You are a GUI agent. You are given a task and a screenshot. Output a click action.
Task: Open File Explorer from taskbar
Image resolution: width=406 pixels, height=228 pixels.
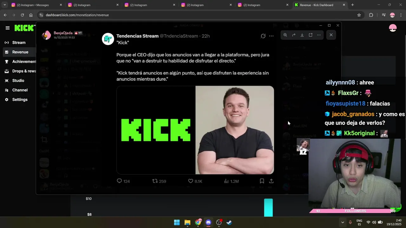[187, 222]
